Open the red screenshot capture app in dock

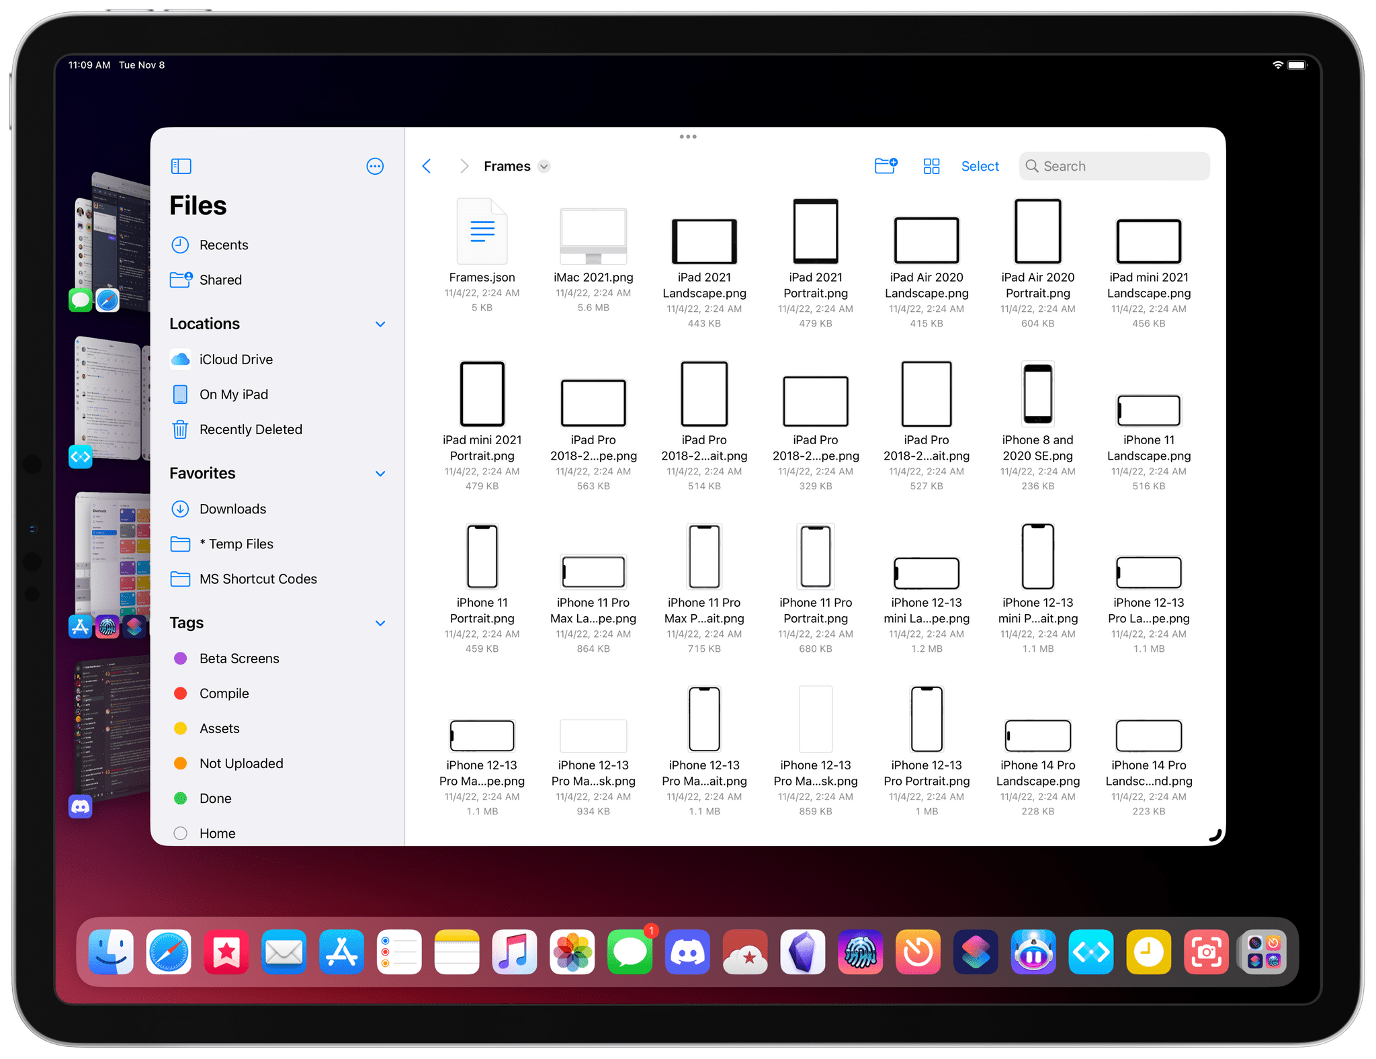click(1206, 951)
